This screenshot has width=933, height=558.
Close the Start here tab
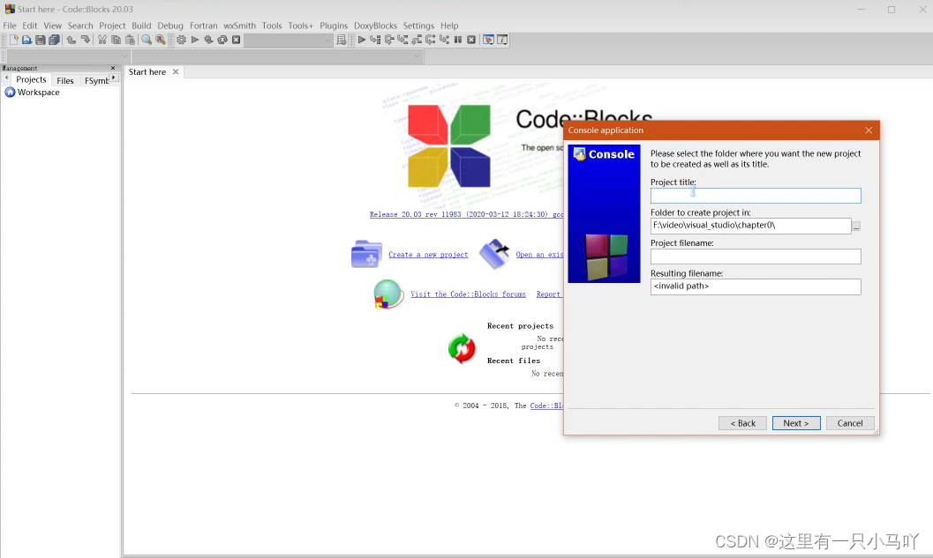click(x=176, y=72)
